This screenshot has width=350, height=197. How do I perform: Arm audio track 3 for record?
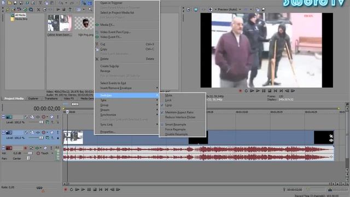pyautogui.click(x=26, y=148)
